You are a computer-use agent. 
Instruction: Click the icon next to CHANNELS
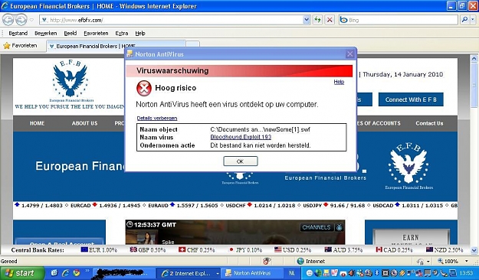click(339, 227)
